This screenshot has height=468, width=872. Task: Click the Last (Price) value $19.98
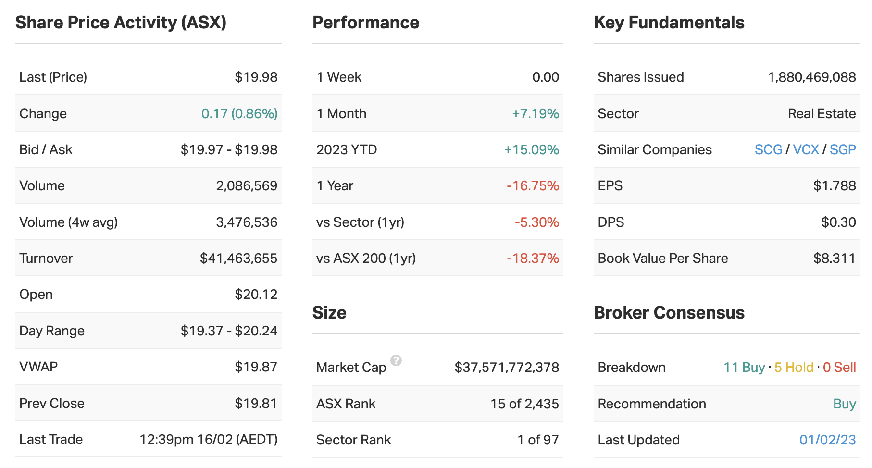[256, 77]
